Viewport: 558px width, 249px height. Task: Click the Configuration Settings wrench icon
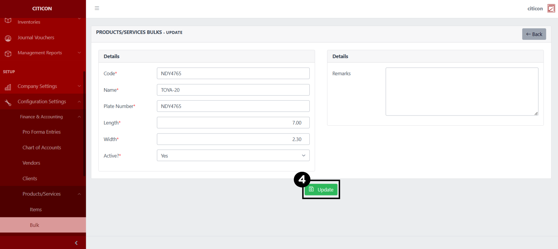point(8,102)
